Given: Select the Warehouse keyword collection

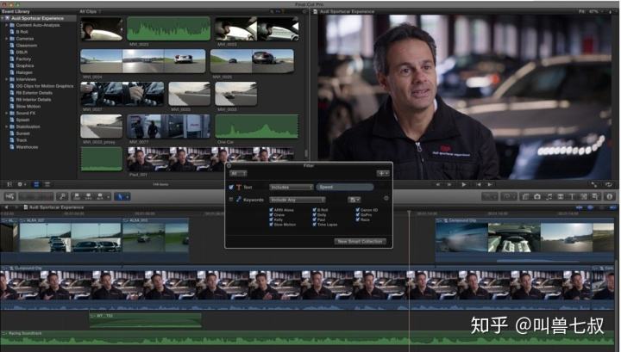Looking at the screenshot, I should (x=27, y=147).
